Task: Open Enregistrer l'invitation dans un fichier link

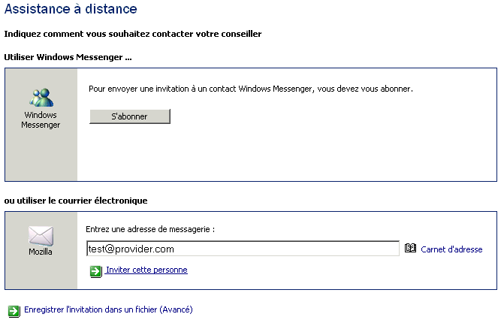Action: (108, 309)
